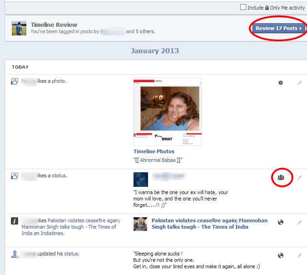The width and height of the screenshot is (307, 275).
Task: Click globe audience icon for Pakistan article row
Action: coord(281,222)
